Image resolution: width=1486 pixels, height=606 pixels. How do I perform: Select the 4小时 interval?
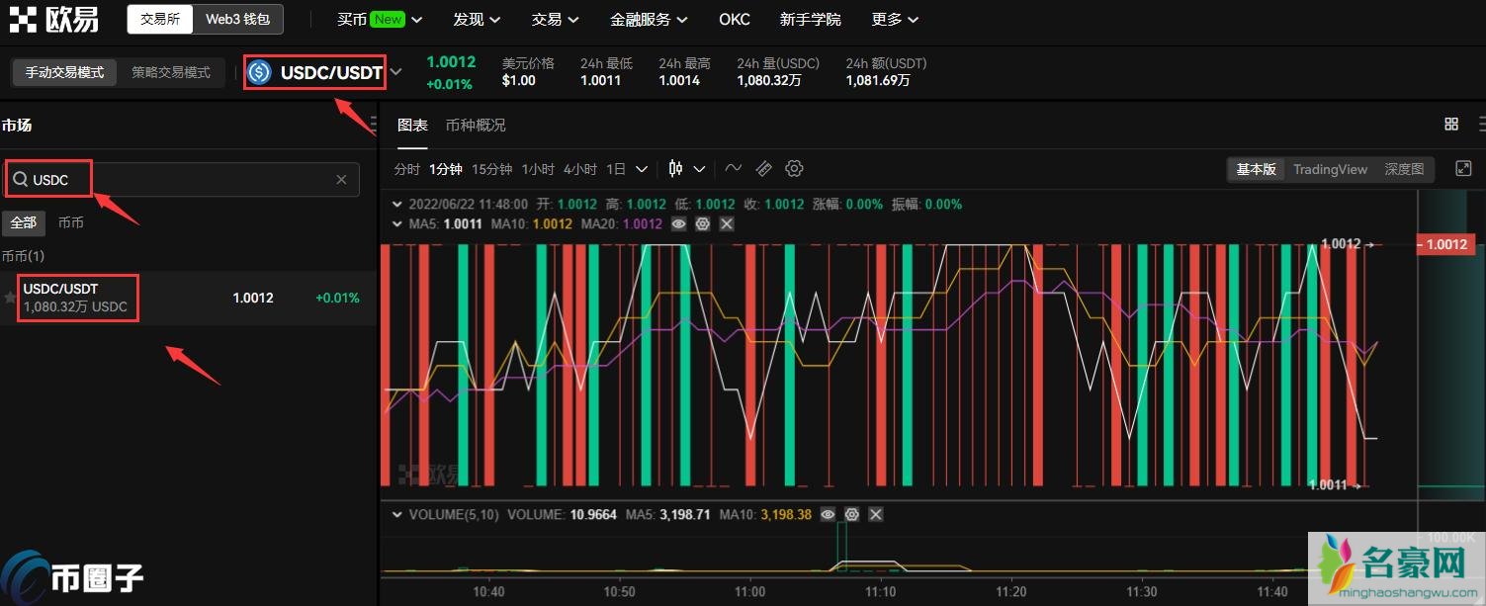(579, 169)
